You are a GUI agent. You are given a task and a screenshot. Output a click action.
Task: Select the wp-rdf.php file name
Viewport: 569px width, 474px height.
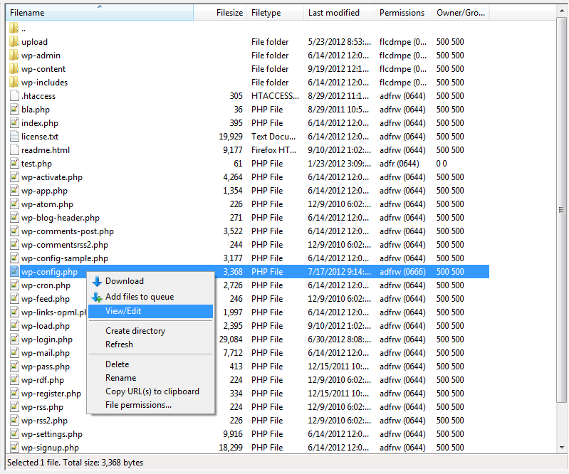coord(43,380)
